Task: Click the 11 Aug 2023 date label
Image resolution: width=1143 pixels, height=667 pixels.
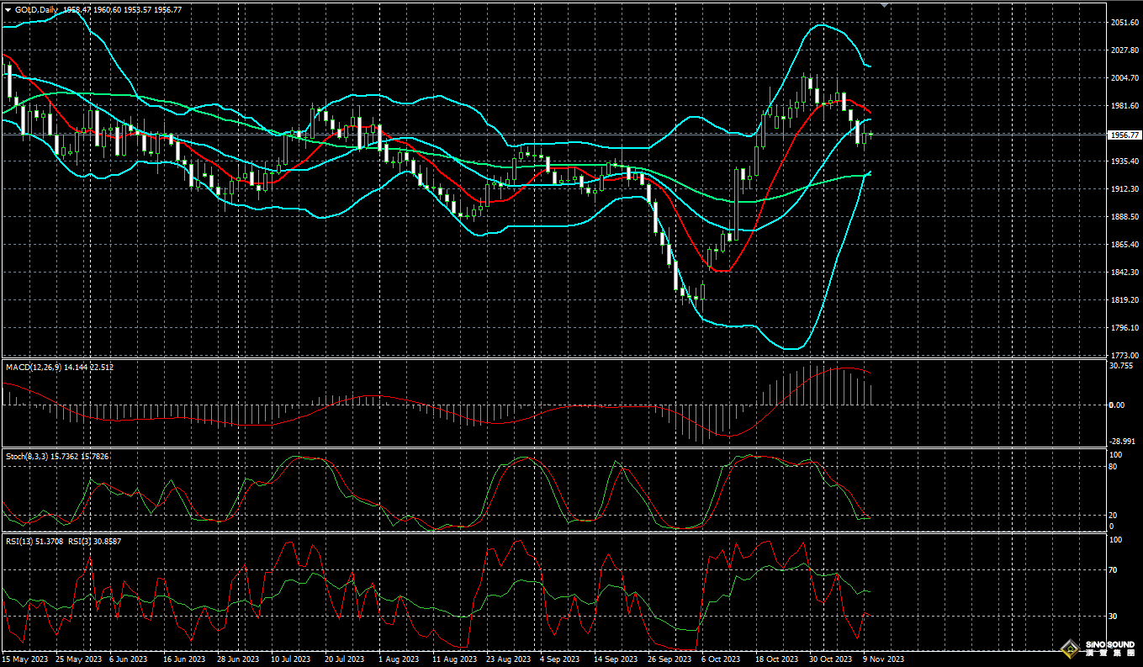Action: (x=453, y=659)
